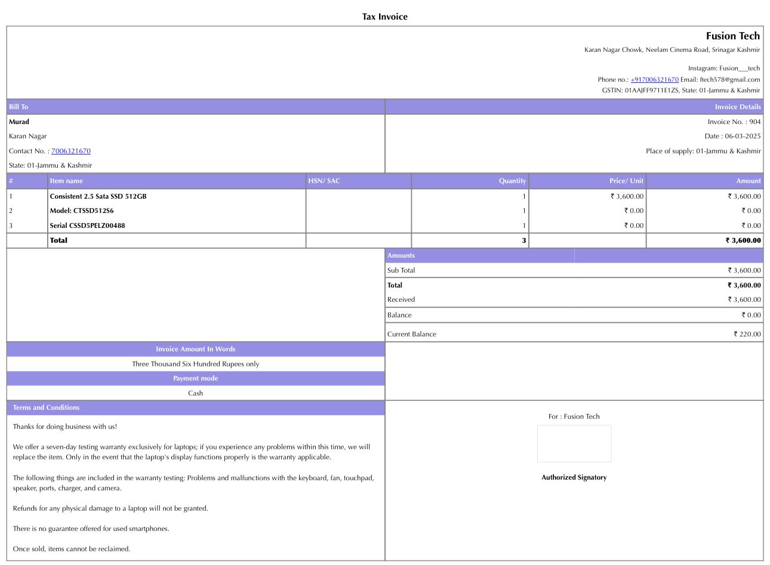Click the Tax Invoice title
Screen dimensions: 770x565
click(384, 17)
